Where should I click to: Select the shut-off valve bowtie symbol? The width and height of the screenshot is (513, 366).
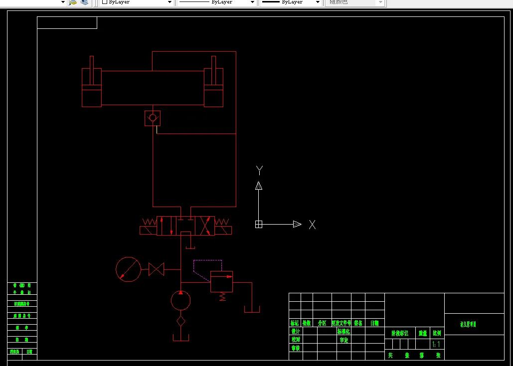[156, 269]
